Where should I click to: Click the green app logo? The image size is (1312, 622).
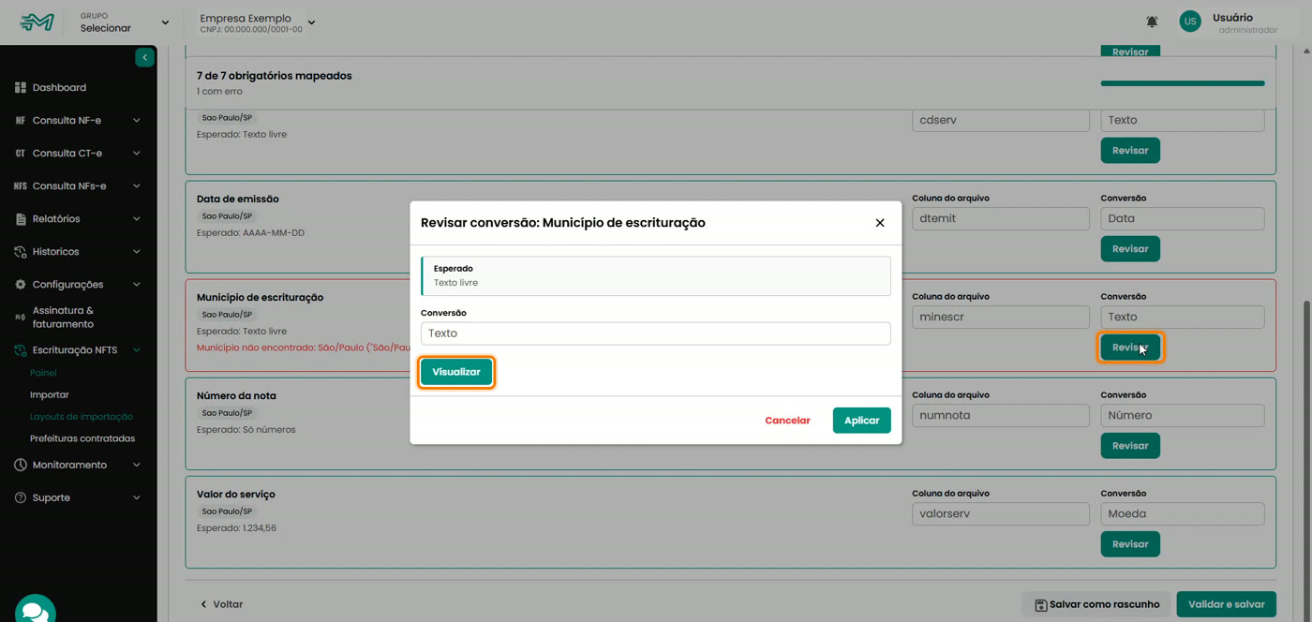pos(37,22)
